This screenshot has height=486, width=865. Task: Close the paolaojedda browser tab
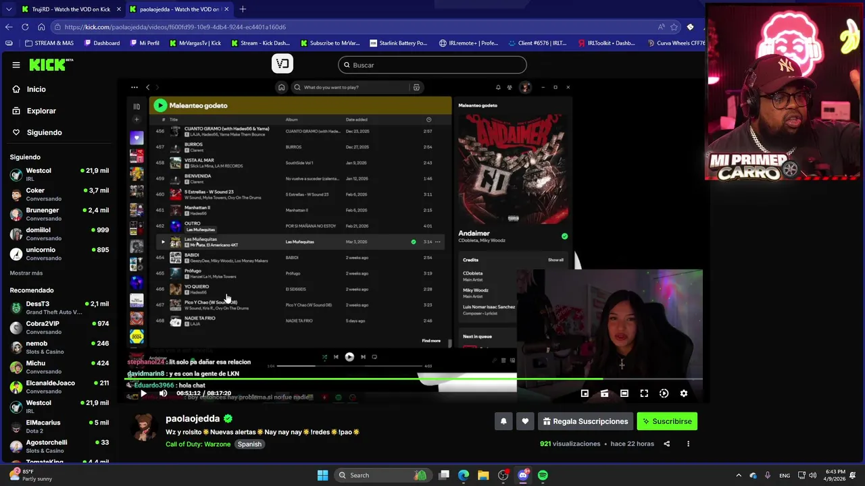[226, 9]
